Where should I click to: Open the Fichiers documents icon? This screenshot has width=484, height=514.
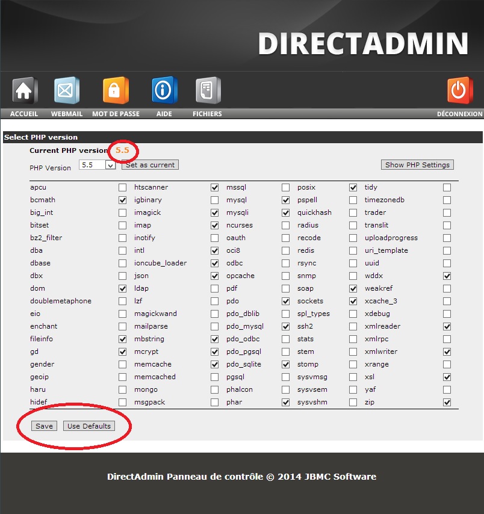[x=208, y=90]
